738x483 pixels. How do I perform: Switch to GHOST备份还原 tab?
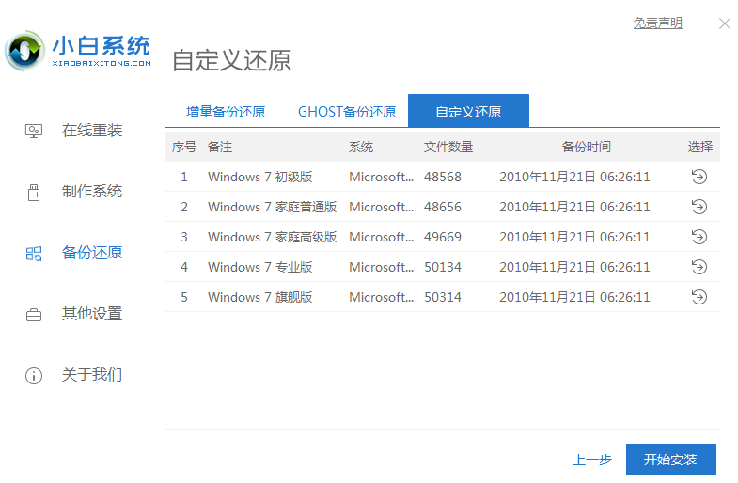click(x=347, y=112)
